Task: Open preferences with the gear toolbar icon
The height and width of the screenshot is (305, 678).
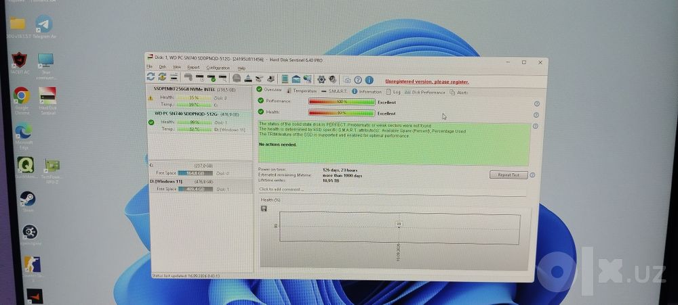Action: [321, 79]
